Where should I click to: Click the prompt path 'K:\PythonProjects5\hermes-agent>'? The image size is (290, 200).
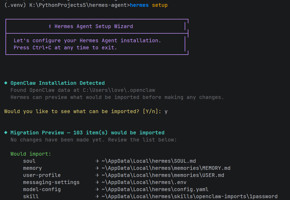pyautogui.click(x=80, y=5)
